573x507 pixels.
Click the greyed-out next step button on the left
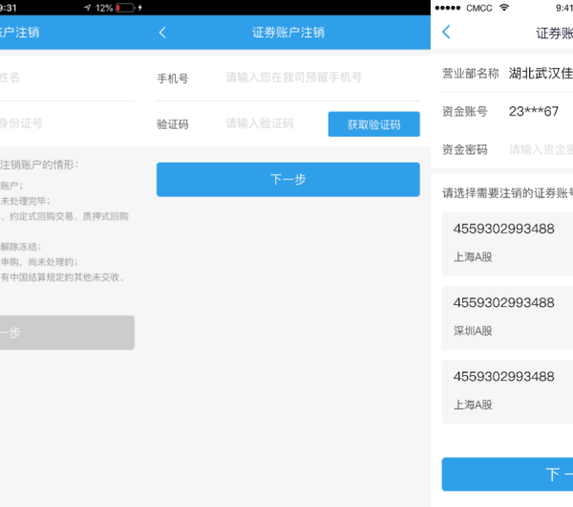pyautogui.click(x=67, y=332)
